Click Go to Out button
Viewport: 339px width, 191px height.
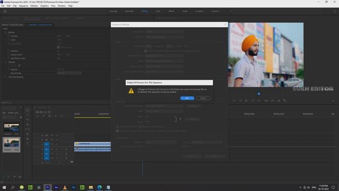[258, 101]
